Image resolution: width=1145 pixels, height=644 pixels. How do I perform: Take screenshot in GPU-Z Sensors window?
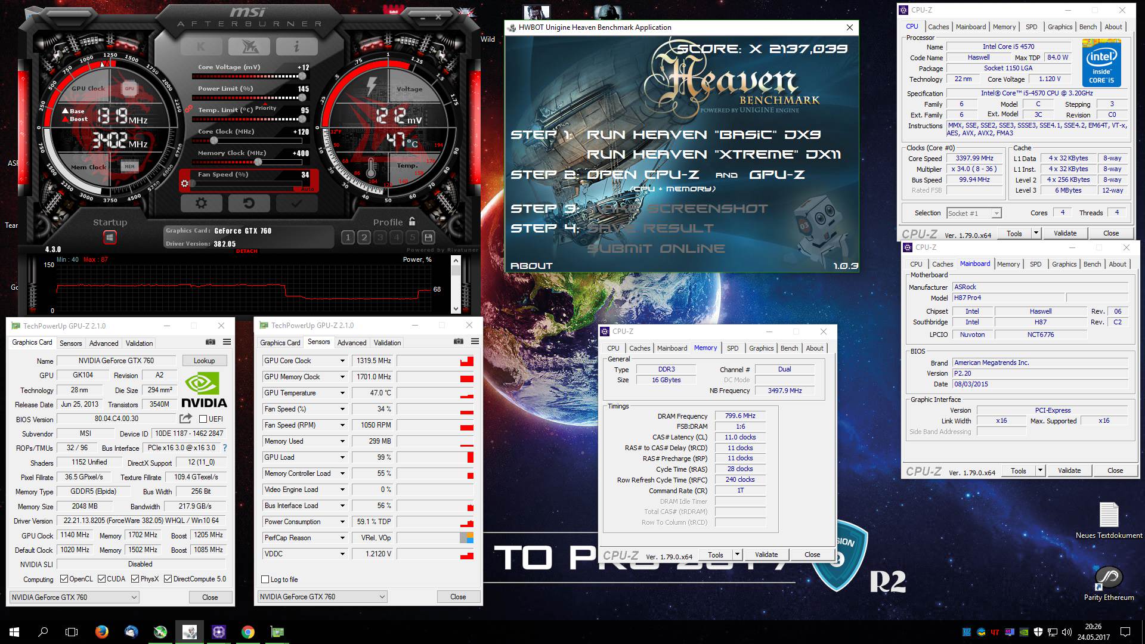tap(459, 341)
